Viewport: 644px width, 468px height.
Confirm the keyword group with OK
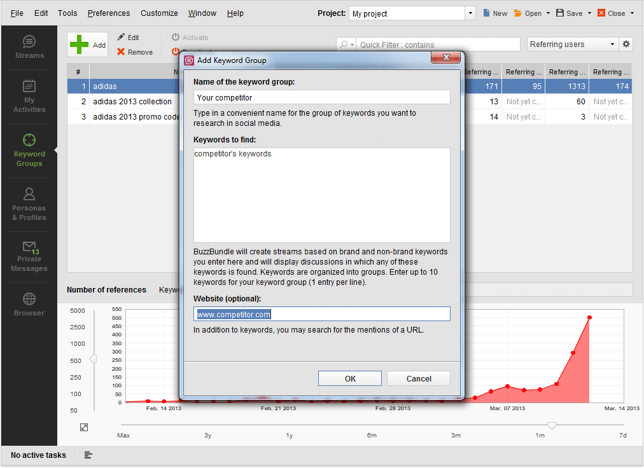click(349, 378)
